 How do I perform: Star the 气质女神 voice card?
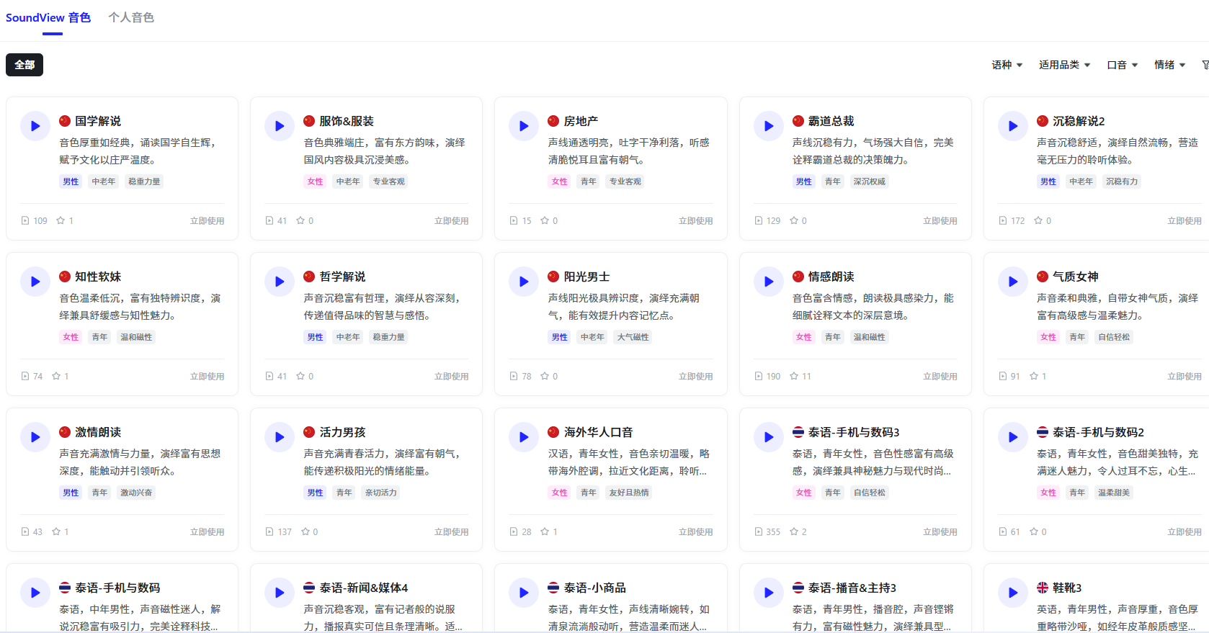(1034, 376)
